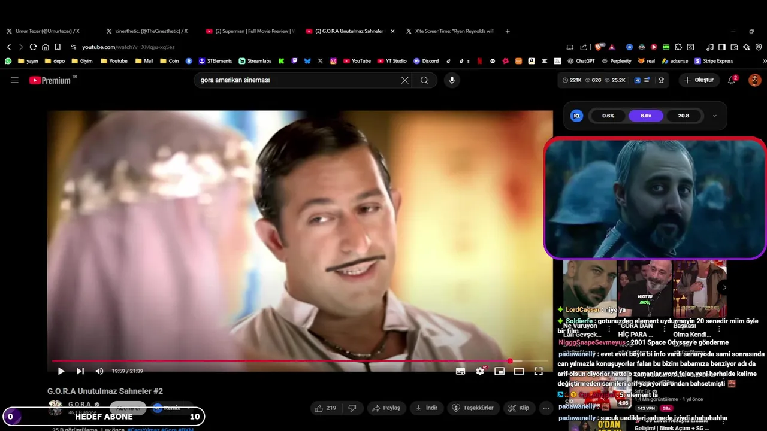Open the ChatGPT bookmark

(581, 61)
